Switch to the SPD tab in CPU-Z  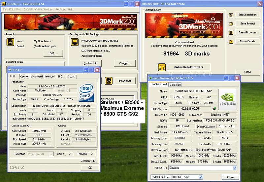click(60, 77)
